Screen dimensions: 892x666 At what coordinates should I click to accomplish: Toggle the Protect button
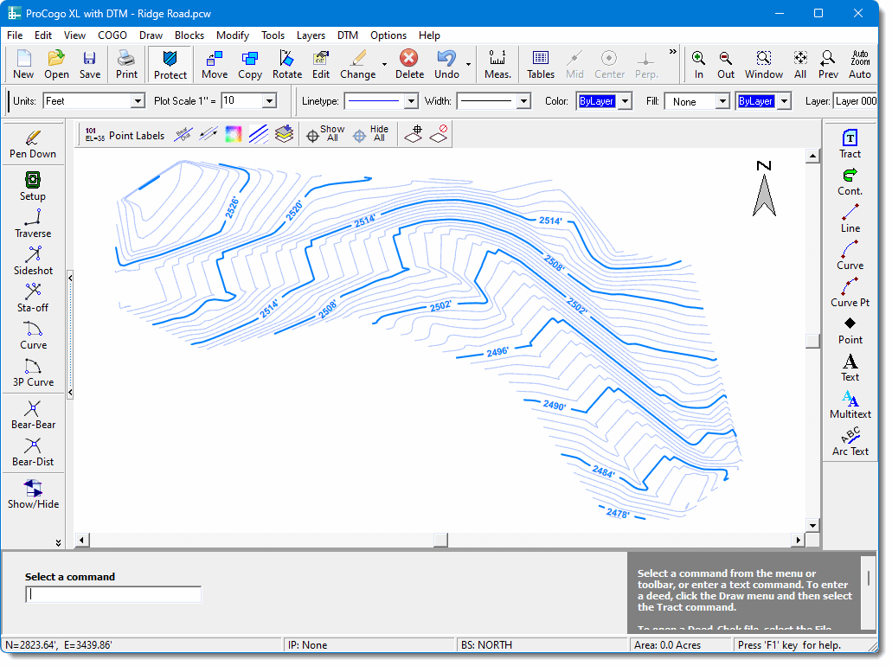pyautogui.click(x=170, y=64)
